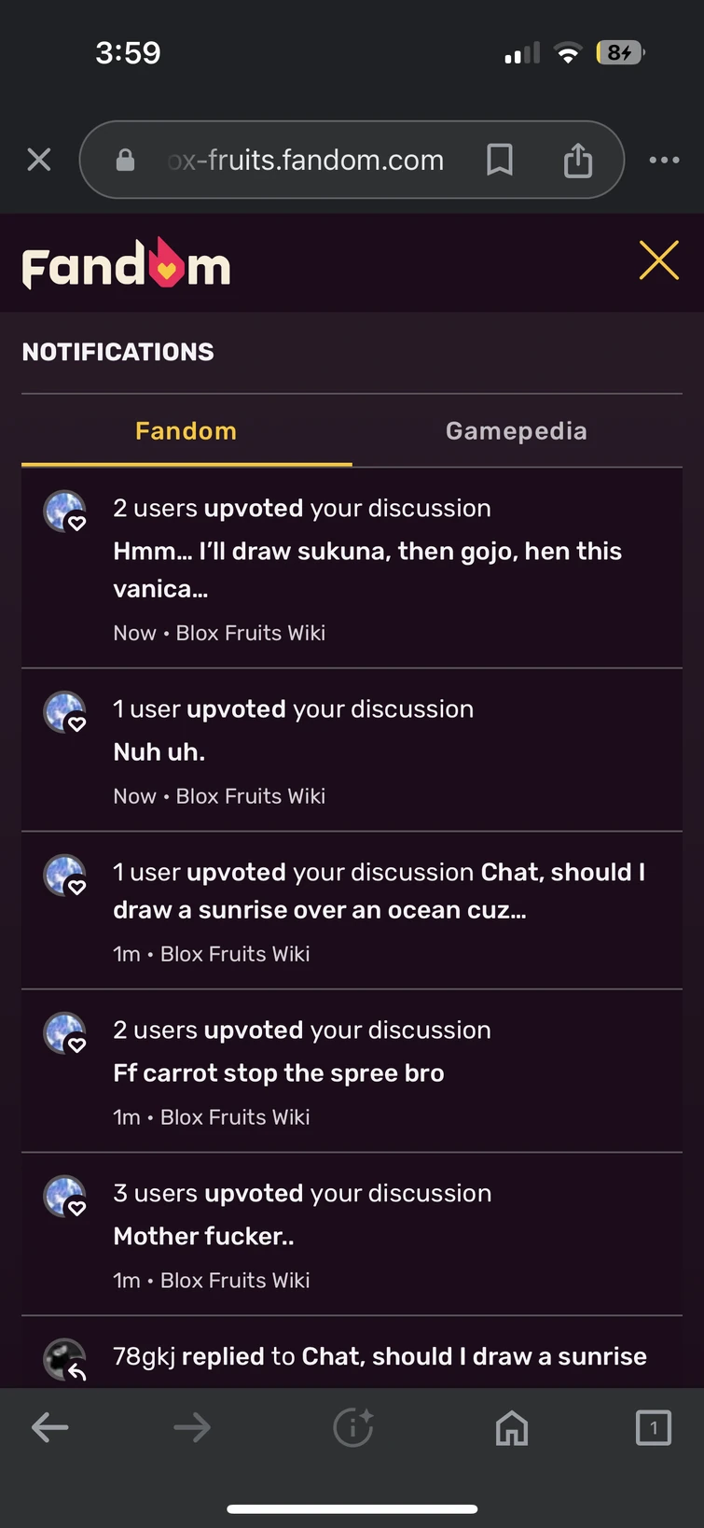704x1528 pixels.
Task: Tap the Fandom logo
Action: [x=126, y=264]
